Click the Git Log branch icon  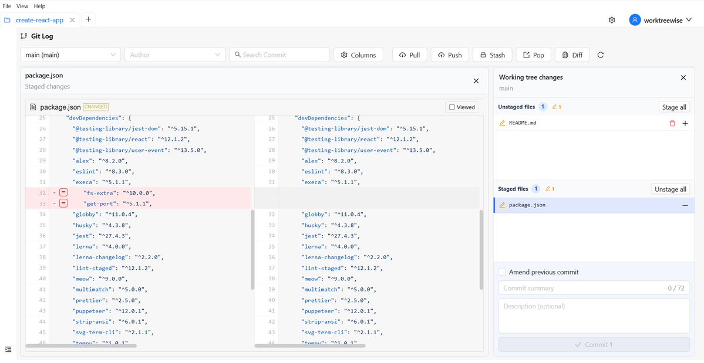[24, 36]
